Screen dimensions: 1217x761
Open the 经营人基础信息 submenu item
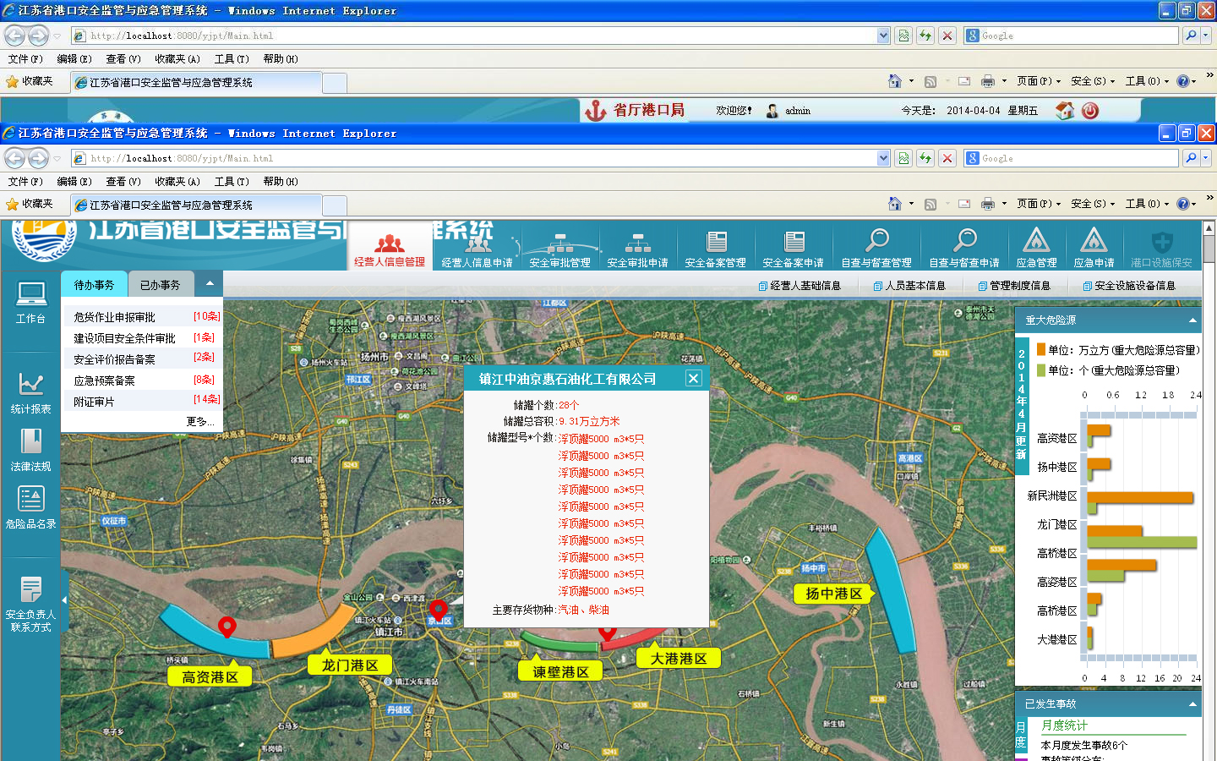(x=805, y=286)
